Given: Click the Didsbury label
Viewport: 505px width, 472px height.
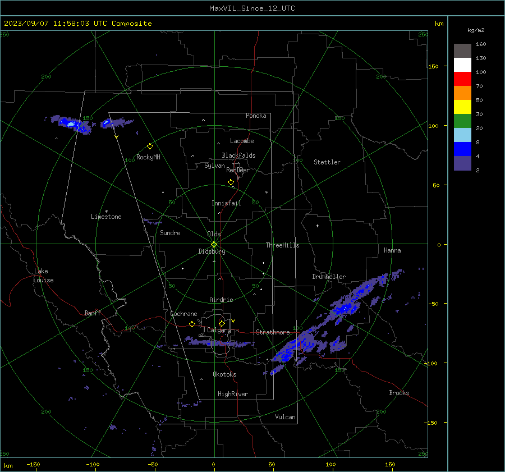Looking at the screenshot, I should (212, 251).
